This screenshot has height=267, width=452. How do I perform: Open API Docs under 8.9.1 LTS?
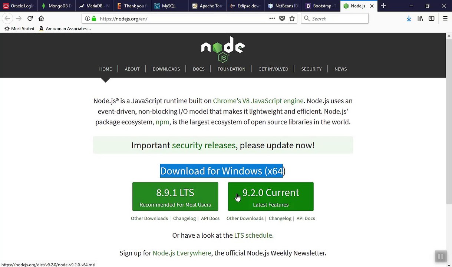pos(210,218)
